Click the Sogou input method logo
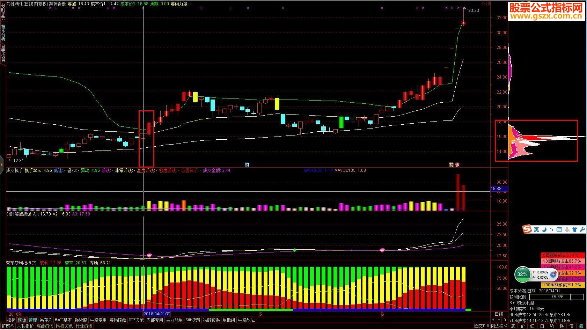 527,229
